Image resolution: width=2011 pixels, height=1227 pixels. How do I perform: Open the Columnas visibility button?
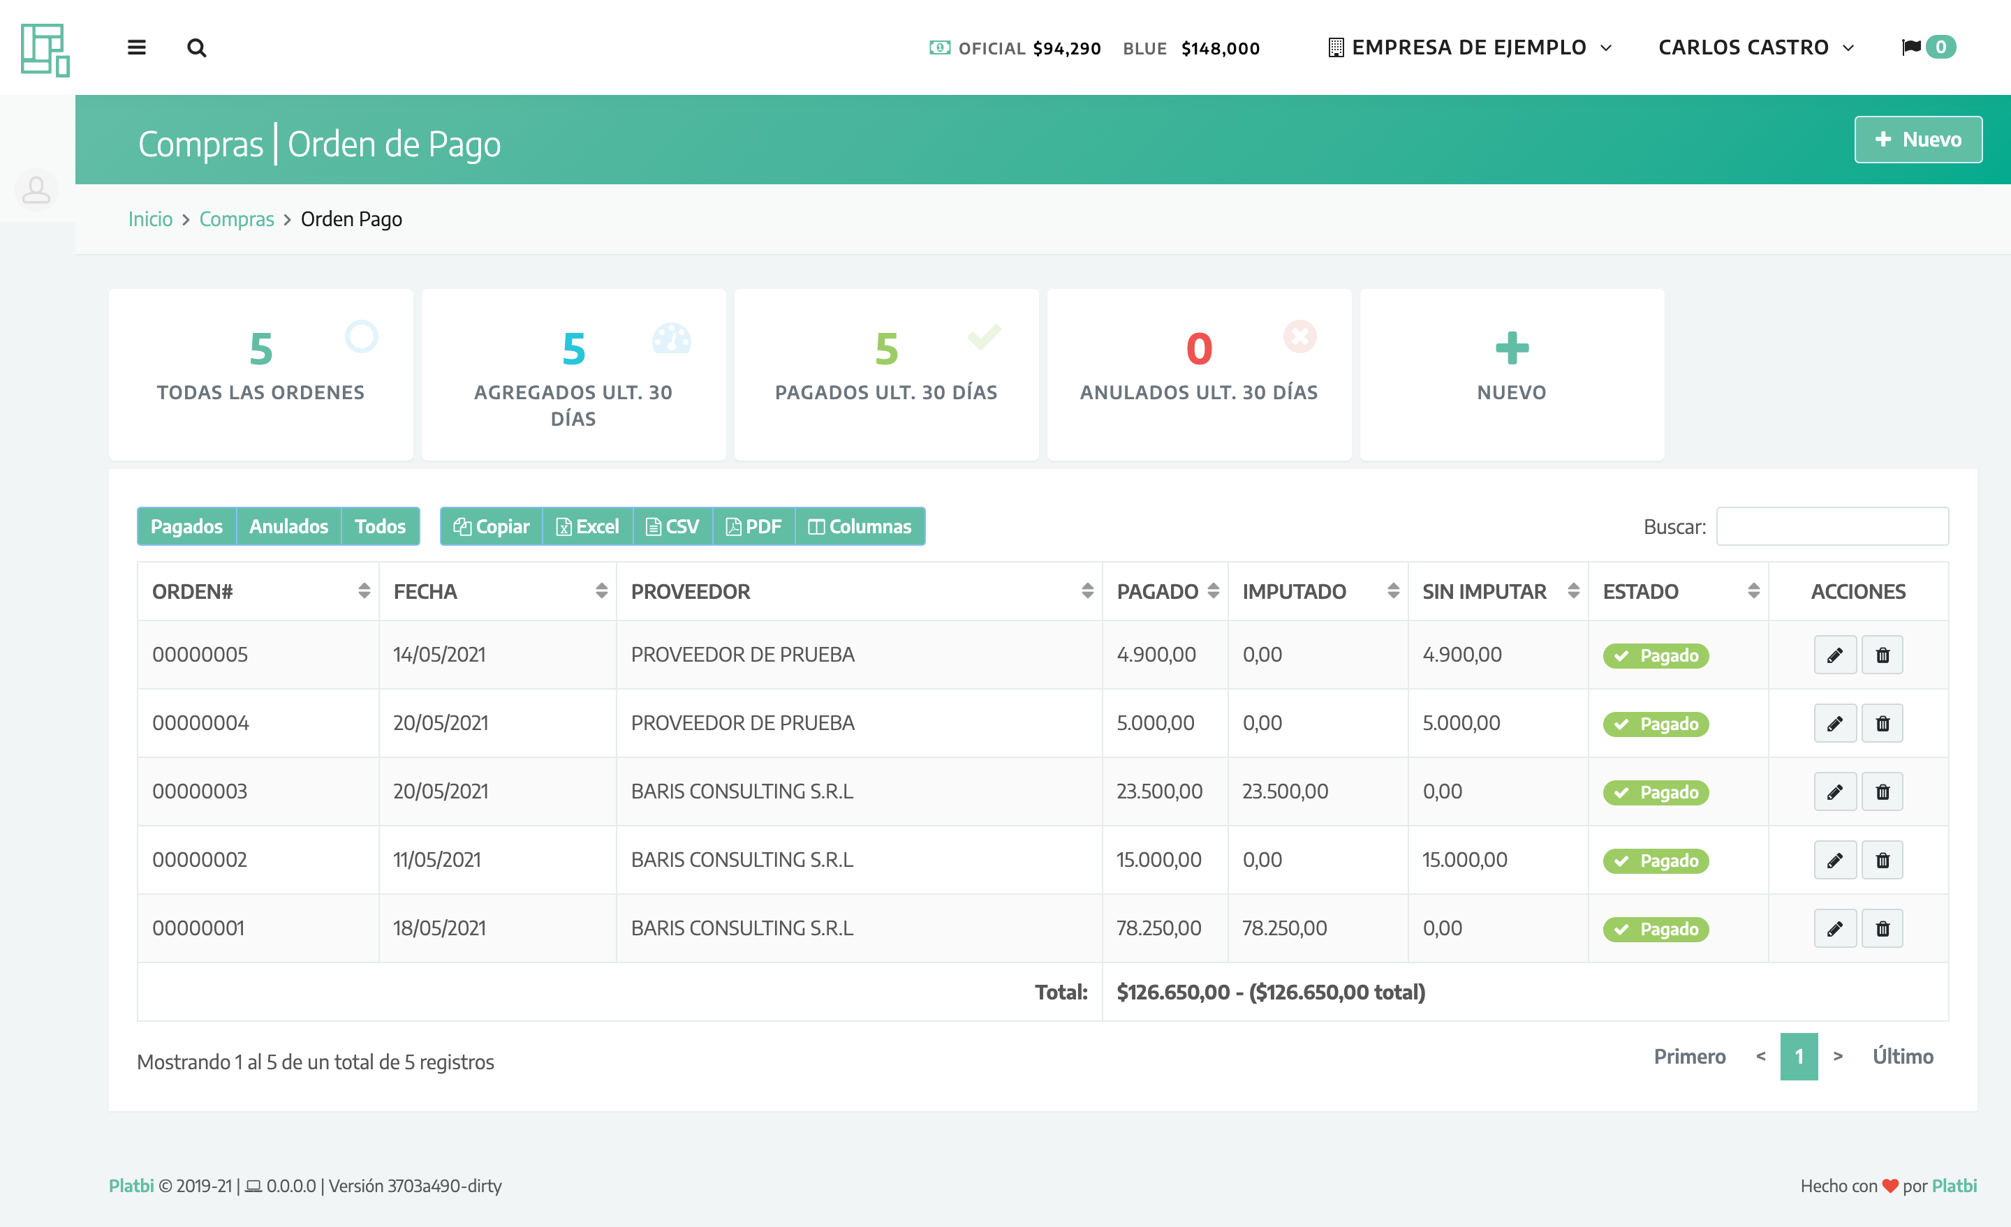click(860, 527)
